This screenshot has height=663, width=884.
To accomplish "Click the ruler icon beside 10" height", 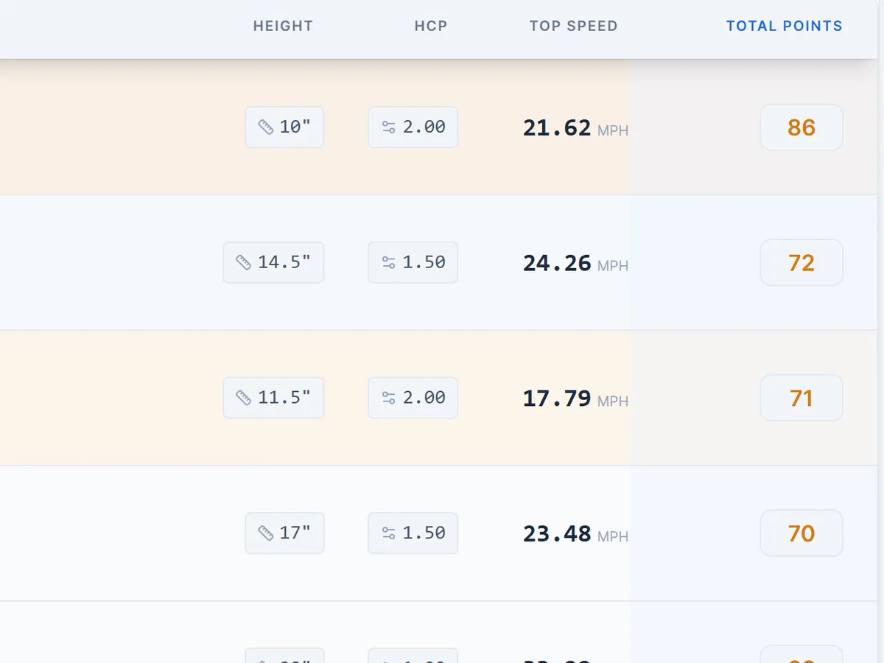I will (x=266, y=127).
